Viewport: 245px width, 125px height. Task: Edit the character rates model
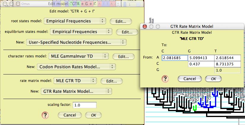(x=124, y=56)
